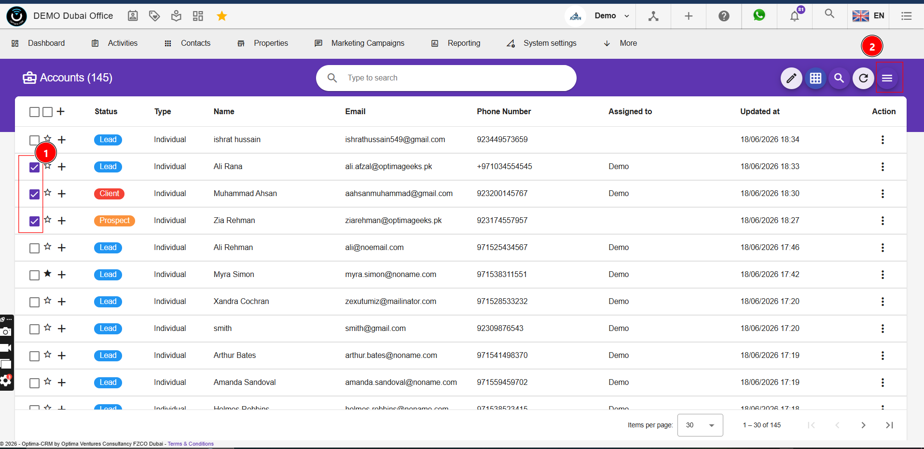Open the items per page dropdown
The height and width of the screenshot is (449, 924).
click(700, 425)
